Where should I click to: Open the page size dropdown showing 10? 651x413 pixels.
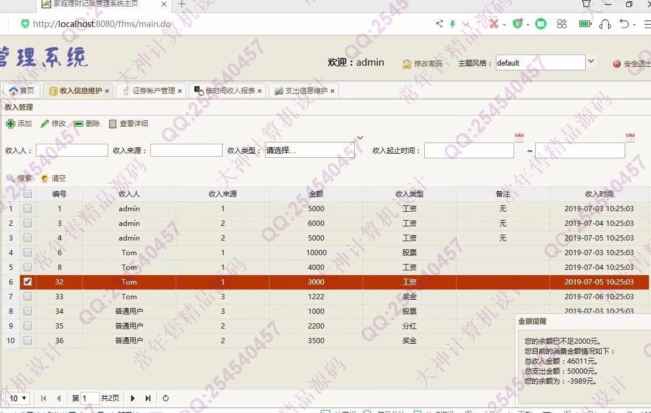coord(18,398)
